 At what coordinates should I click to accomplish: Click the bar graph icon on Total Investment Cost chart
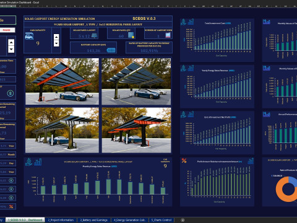point(191,22)
